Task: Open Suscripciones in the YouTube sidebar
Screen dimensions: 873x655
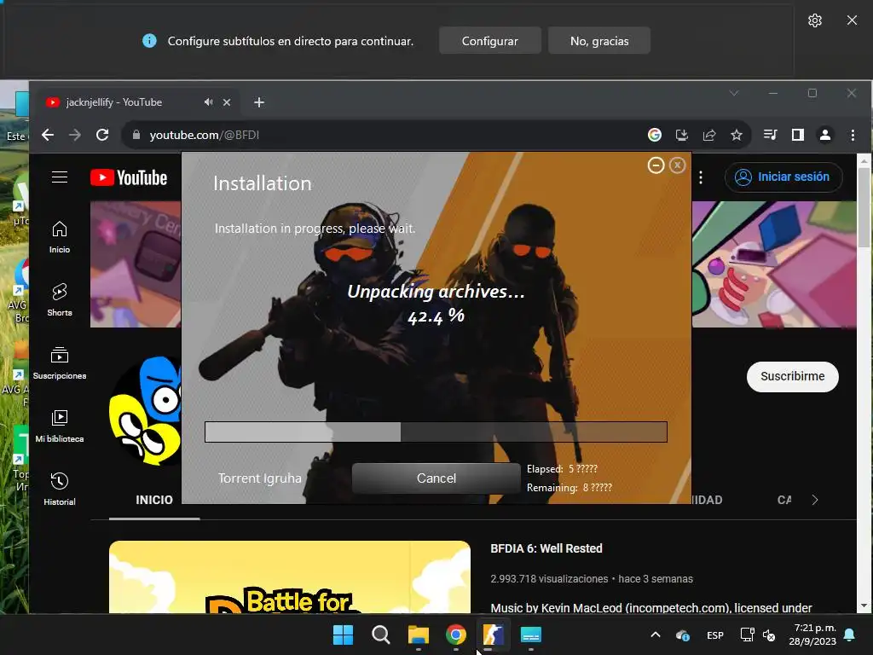Action: point(60,362)
